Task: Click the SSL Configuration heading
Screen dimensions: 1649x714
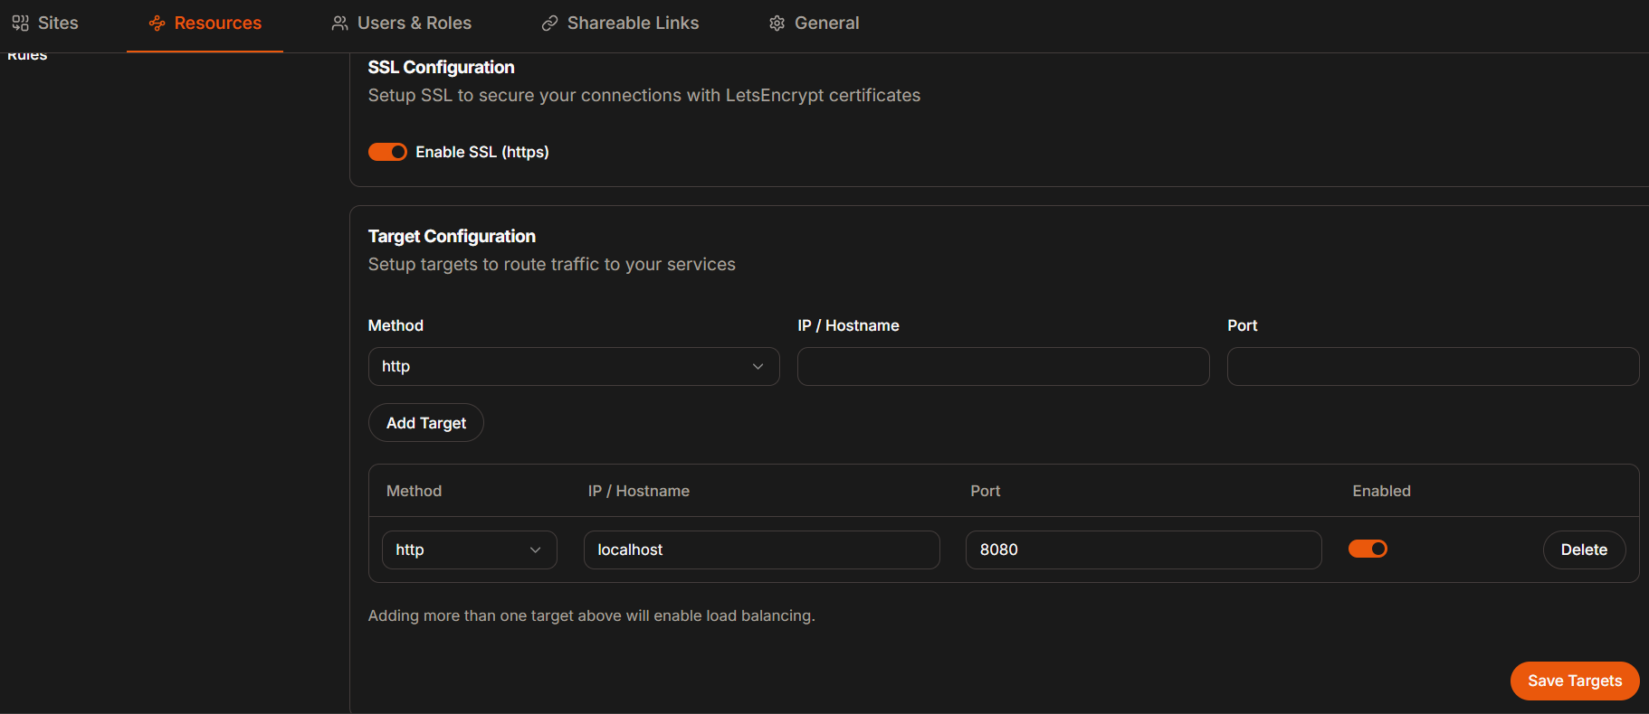Action: 441,68
